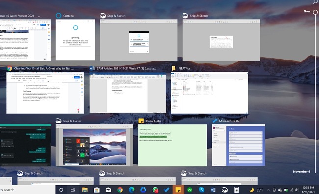Click the Task View taskbar button
This screenshot has width=319, height=194.
click(73, 190)
